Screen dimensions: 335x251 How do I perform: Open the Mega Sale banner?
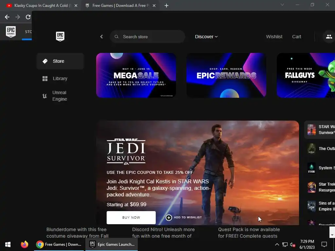[x=136, y=75]
